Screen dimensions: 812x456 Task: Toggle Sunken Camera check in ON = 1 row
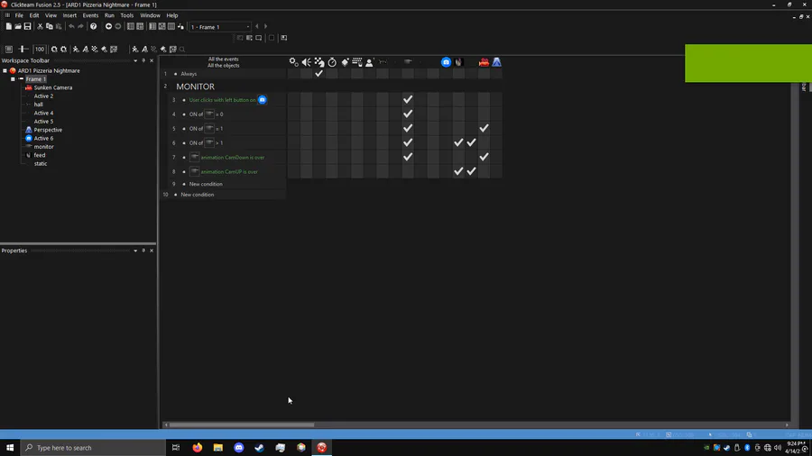click(x=484, y=128)
